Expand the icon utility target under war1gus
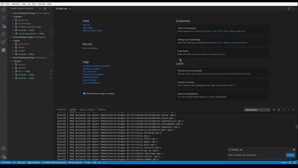 [x=13, y=71]
